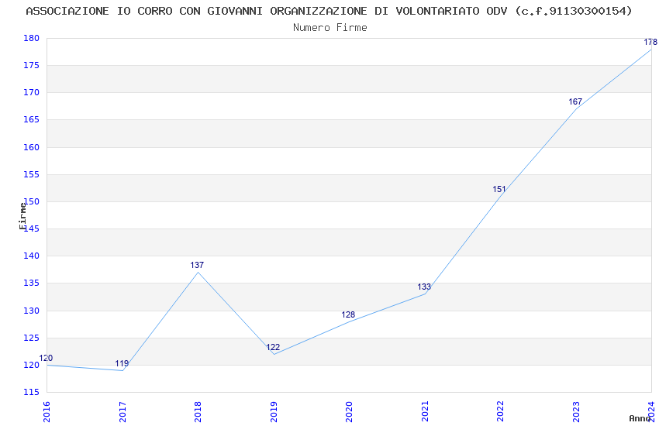Screen dimensions: 659x426
Task: Select the 'Numero Firme' subtitle
Action: (330, 28)
